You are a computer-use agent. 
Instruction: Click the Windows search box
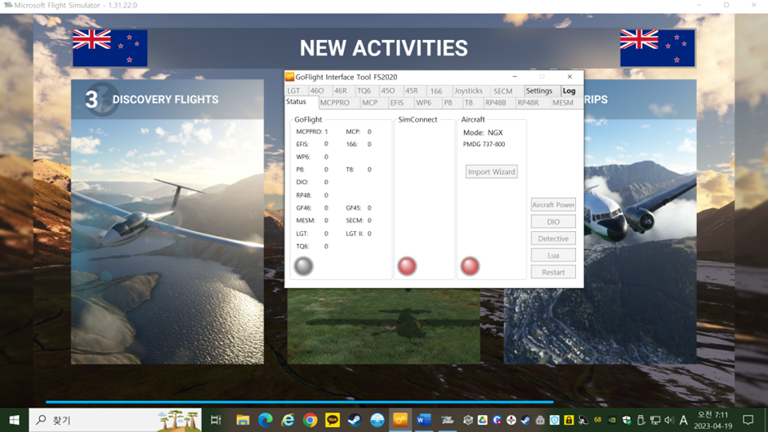click(115, 421)
